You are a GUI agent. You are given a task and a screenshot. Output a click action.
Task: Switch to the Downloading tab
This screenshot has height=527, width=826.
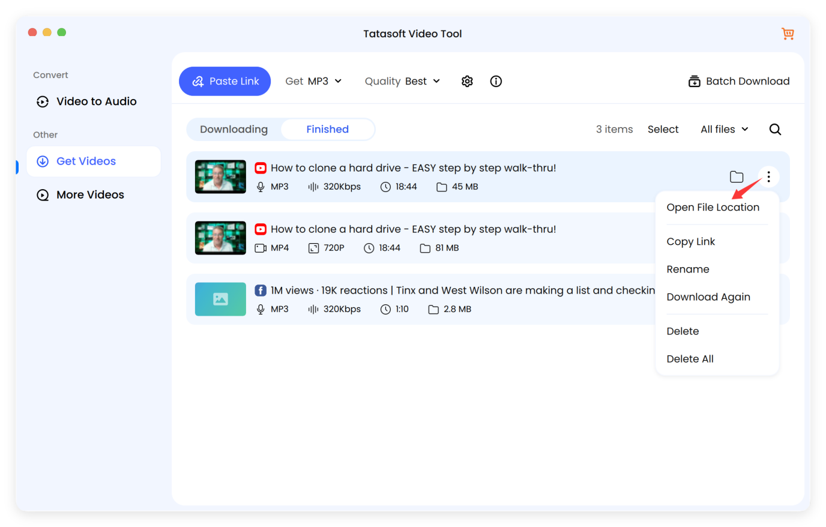[x=234, y=129]
